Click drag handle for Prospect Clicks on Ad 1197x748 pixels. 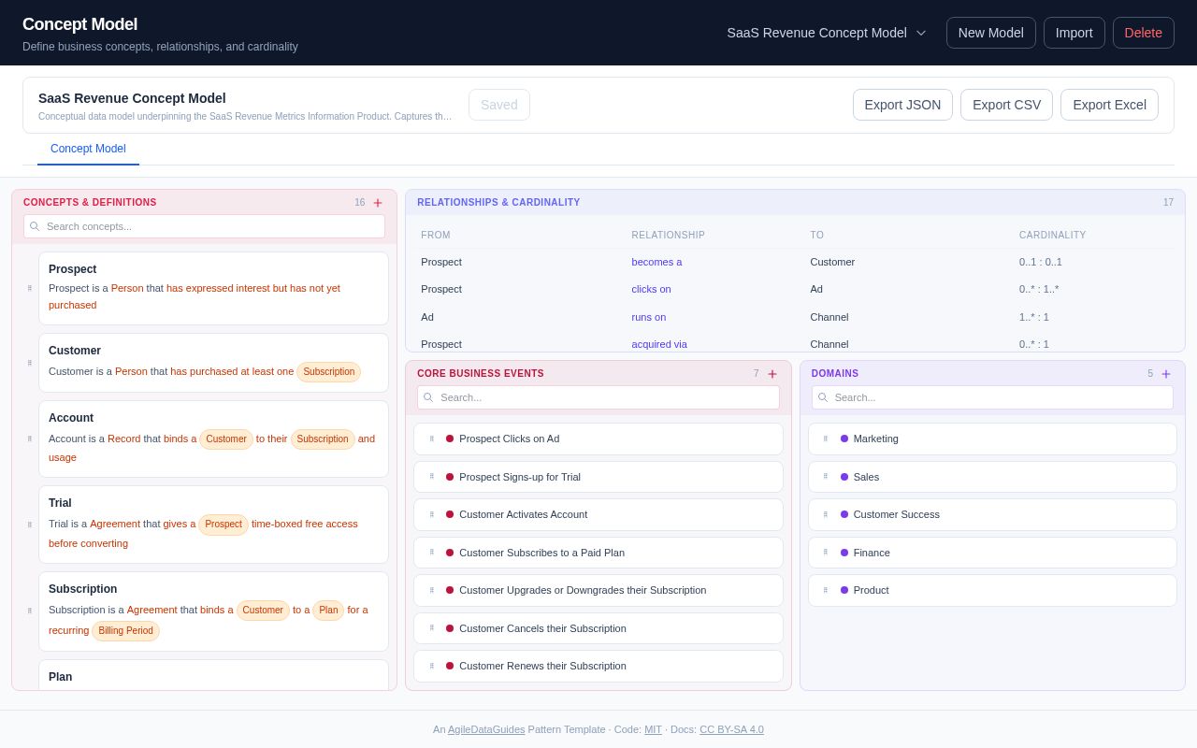click(x=432, y=439)
